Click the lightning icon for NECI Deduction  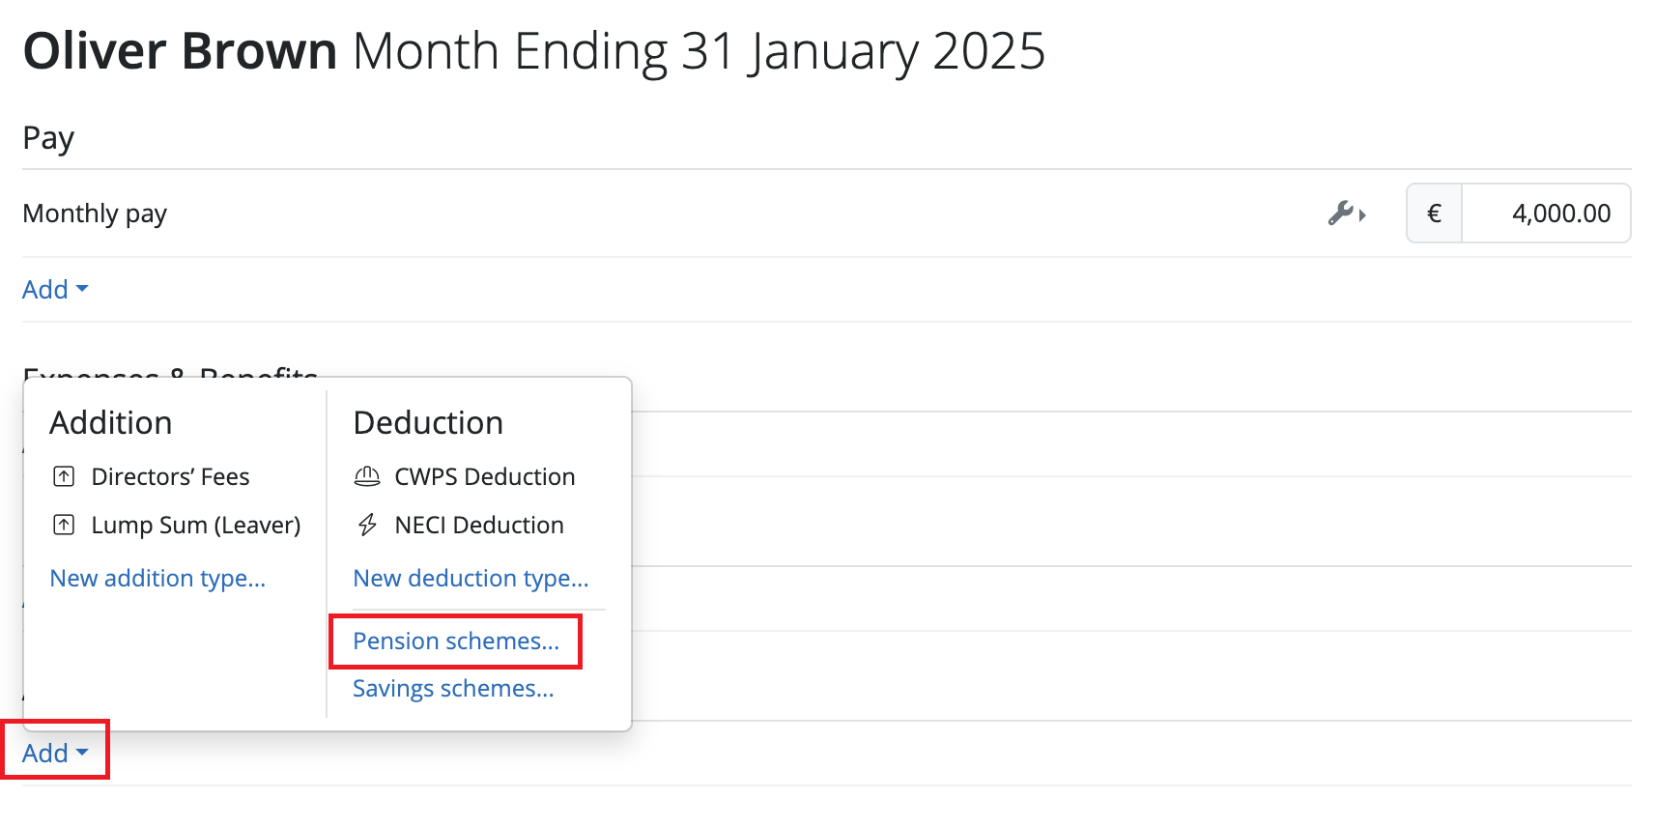coord(367,525)
